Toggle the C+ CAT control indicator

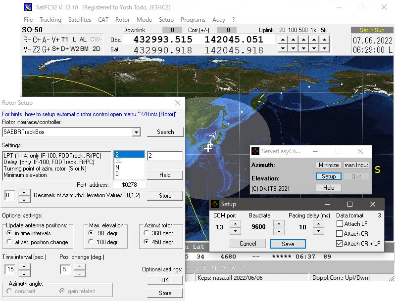pos(36,40)
